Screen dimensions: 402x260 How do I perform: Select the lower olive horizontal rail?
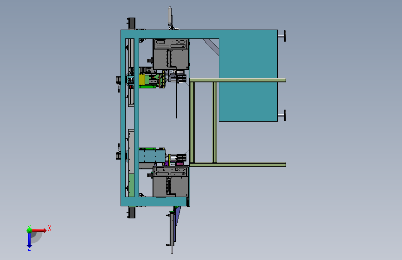coord(238,165)
